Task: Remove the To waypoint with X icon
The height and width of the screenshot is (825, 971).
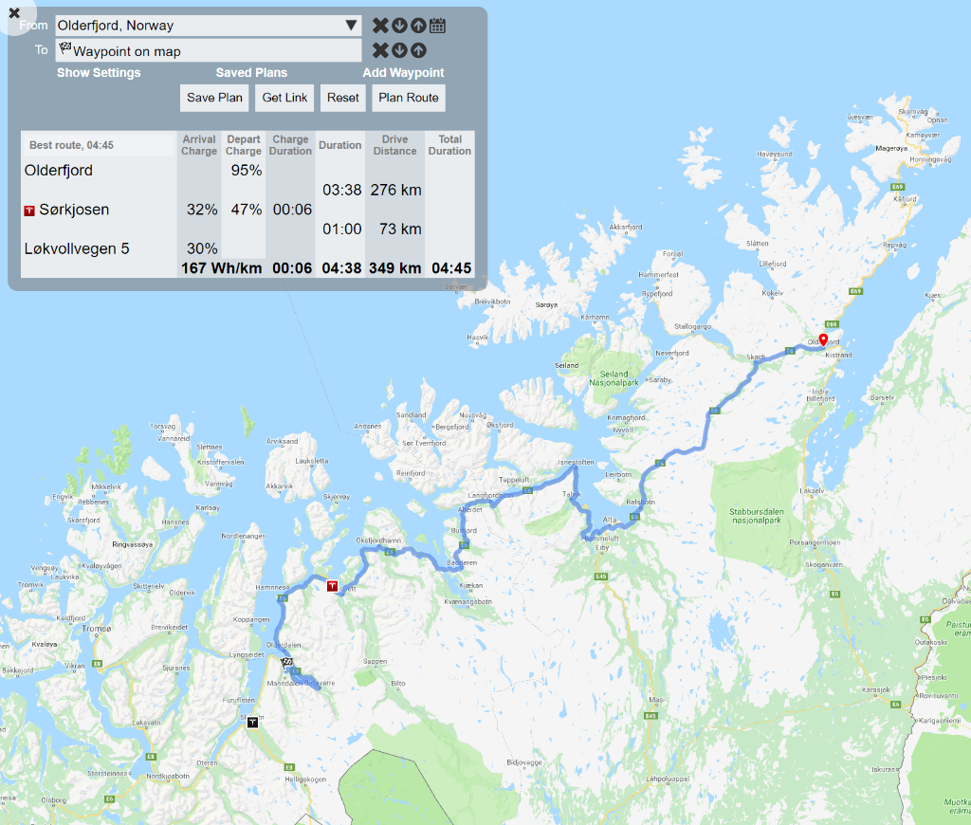Action: click(380, 50)
